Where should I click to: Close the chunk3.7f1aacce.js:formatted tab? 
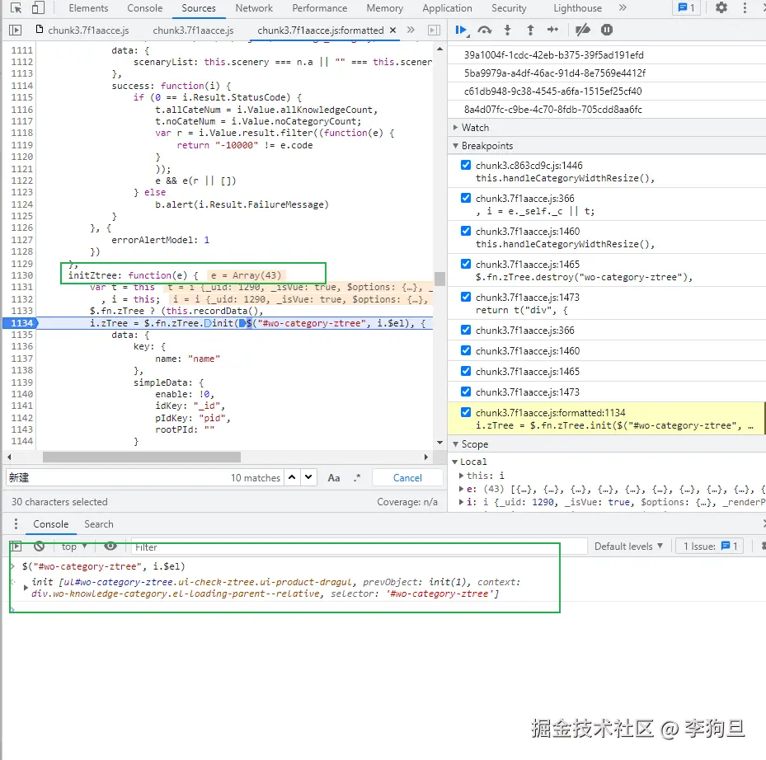(392, 30)
